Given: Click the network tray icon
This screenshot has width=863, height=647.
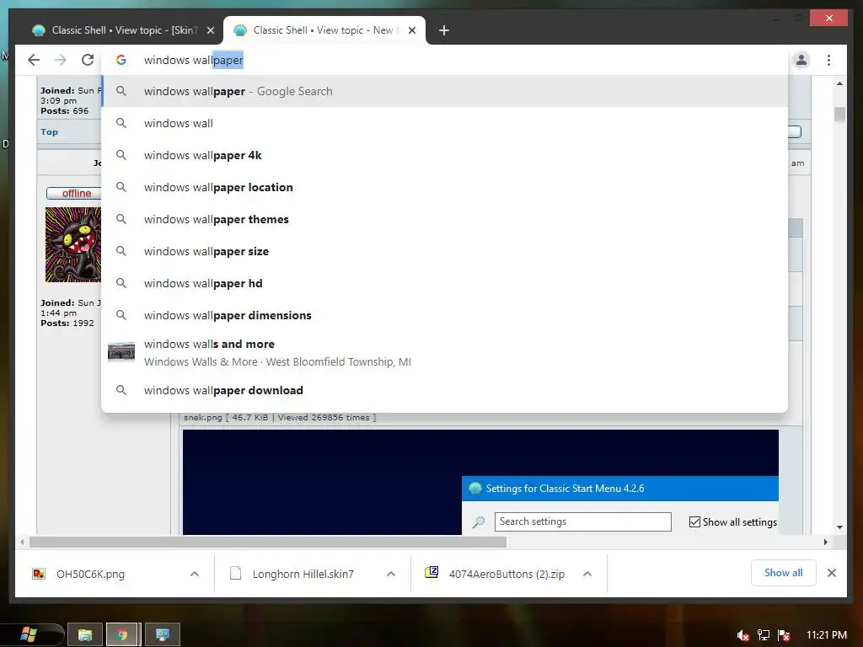Looking at the screenshot, I should pos(764,635).
